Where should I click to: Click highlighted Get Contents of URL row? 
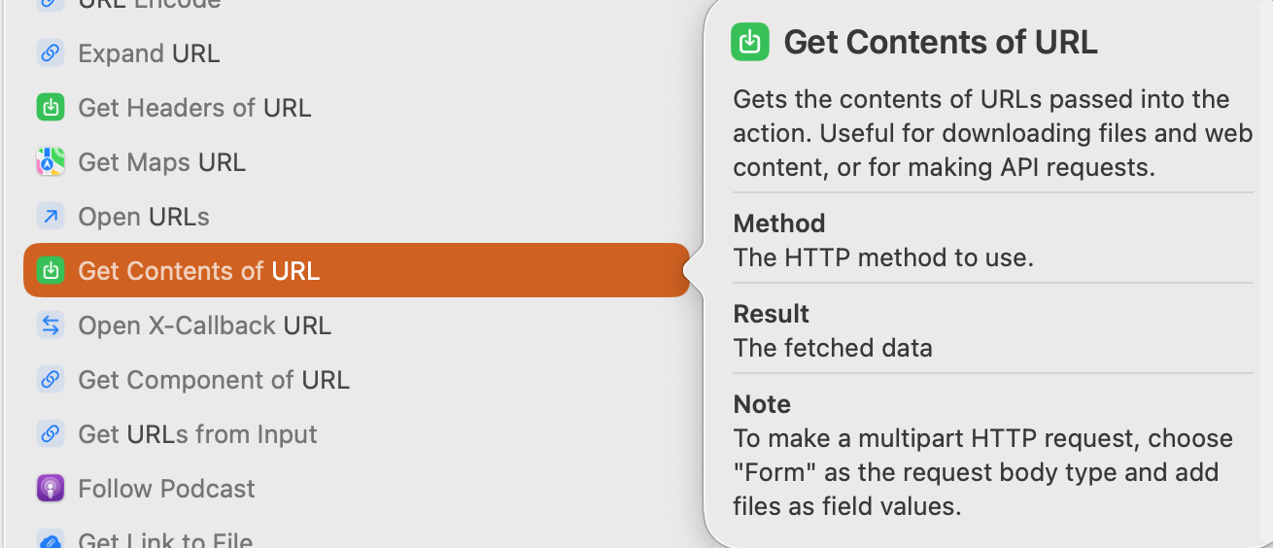[x=356, y=270]
